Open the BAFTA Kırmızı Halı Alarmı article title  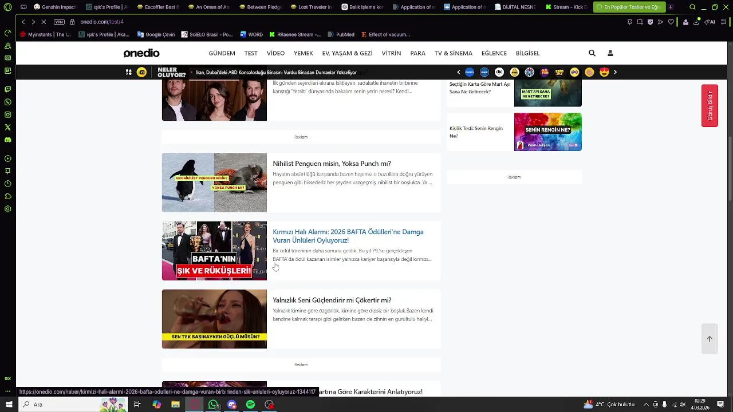348,236
